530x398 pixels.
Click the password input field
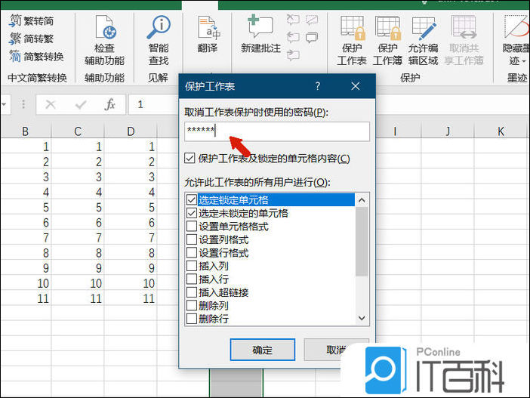(277, 131)
